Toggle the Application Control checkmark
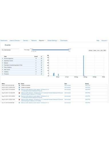Image resolution: width=109 pixels, height=141 pixels. coord(41,61)
